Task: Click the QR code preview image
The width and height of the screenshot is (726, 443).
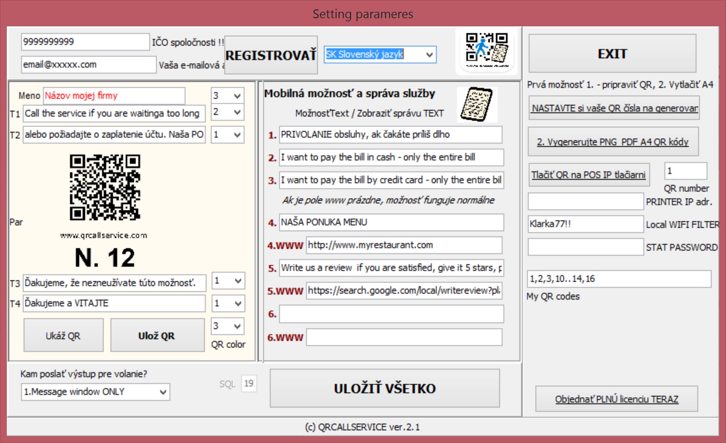Action: click(105, 187)
